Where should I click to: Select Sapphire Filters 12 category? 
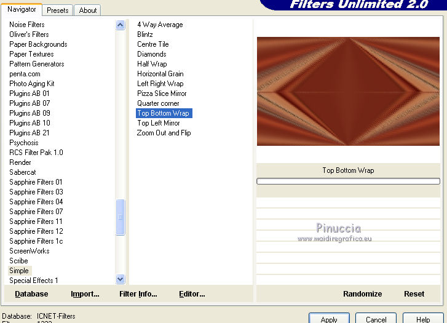point(36,231)
